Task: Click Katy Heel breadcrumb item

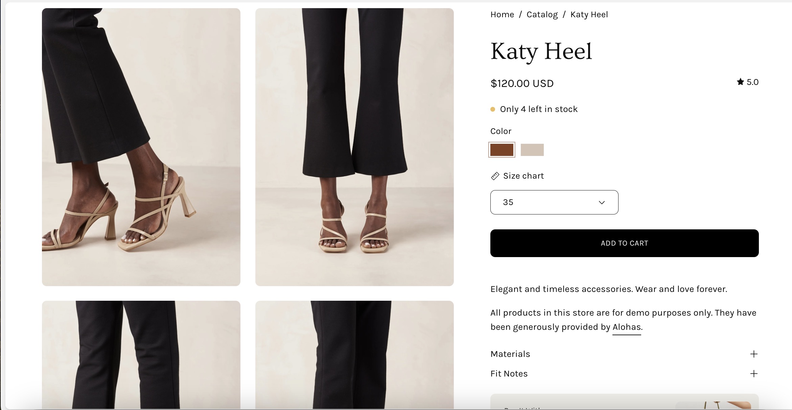Action: (x=589, y=15)
